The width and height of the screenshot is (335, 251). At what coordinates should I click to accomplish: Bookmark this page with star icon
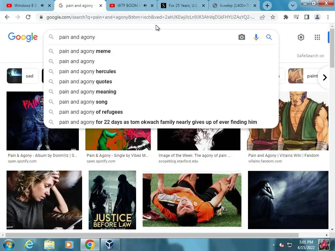pos(273,17)
